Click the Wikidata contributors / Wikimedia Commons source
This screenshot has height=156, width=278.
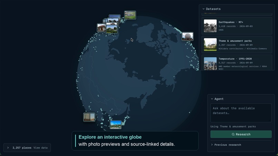242,49
